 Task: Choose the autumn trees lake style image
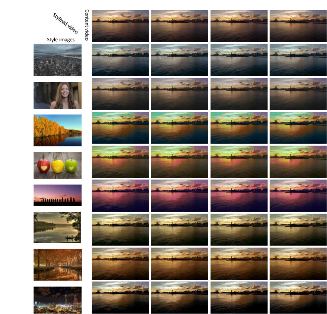pyautogui.click(x=57, y=130)
